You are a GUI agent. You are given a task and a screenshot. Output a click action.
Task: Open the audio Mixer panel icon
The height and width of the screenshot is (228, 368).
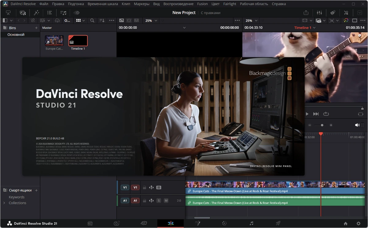pyautogui.click(x=319, y=13)
